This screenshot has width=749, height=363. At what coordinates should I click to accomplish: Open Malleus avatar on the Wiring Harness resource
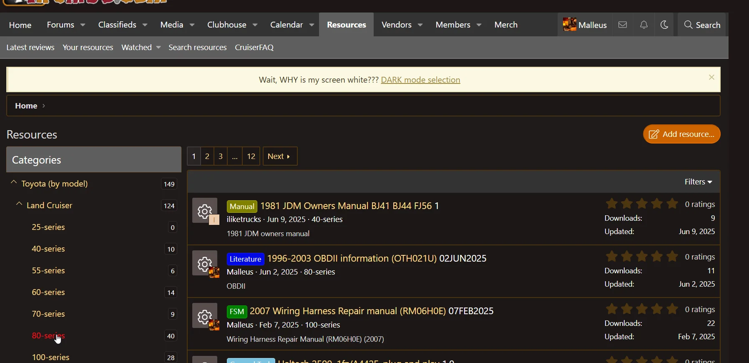pos(214,325)
